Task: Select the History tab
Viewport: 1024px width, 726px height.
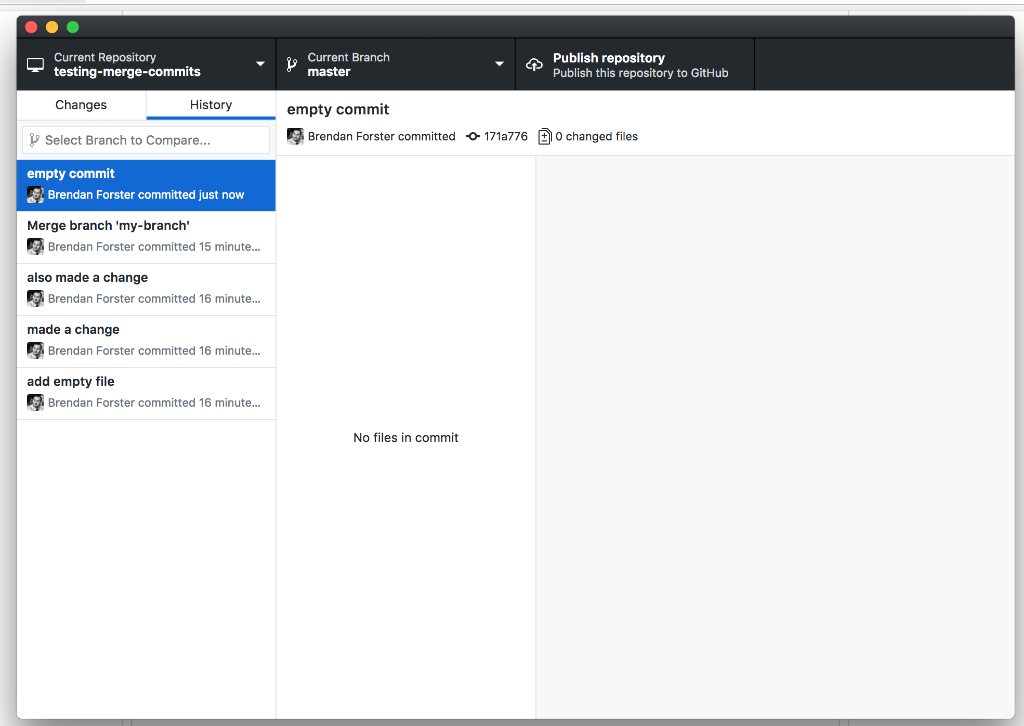Action: pyautogui.click(x=210, y=105)
